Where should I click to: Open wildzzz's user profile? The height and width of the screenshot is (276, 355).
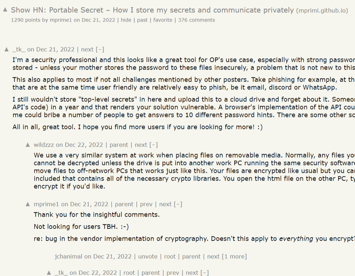(44, 145)
